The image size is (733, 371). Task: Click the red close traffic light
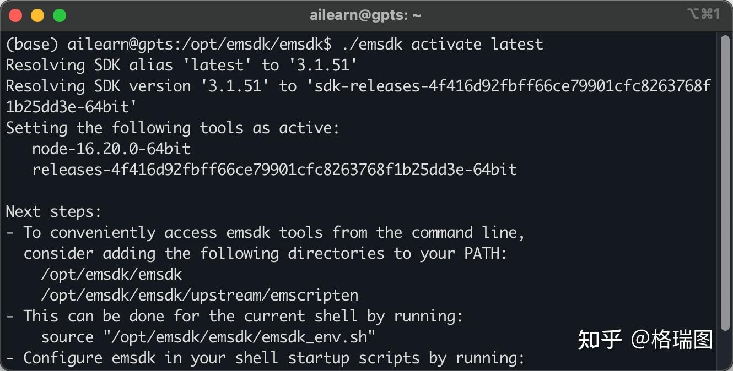tap(15, 15)
